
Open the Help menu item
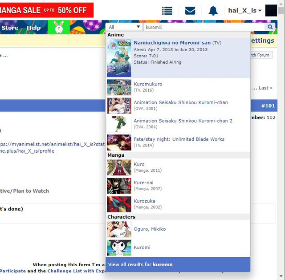(x=34, y=28)
